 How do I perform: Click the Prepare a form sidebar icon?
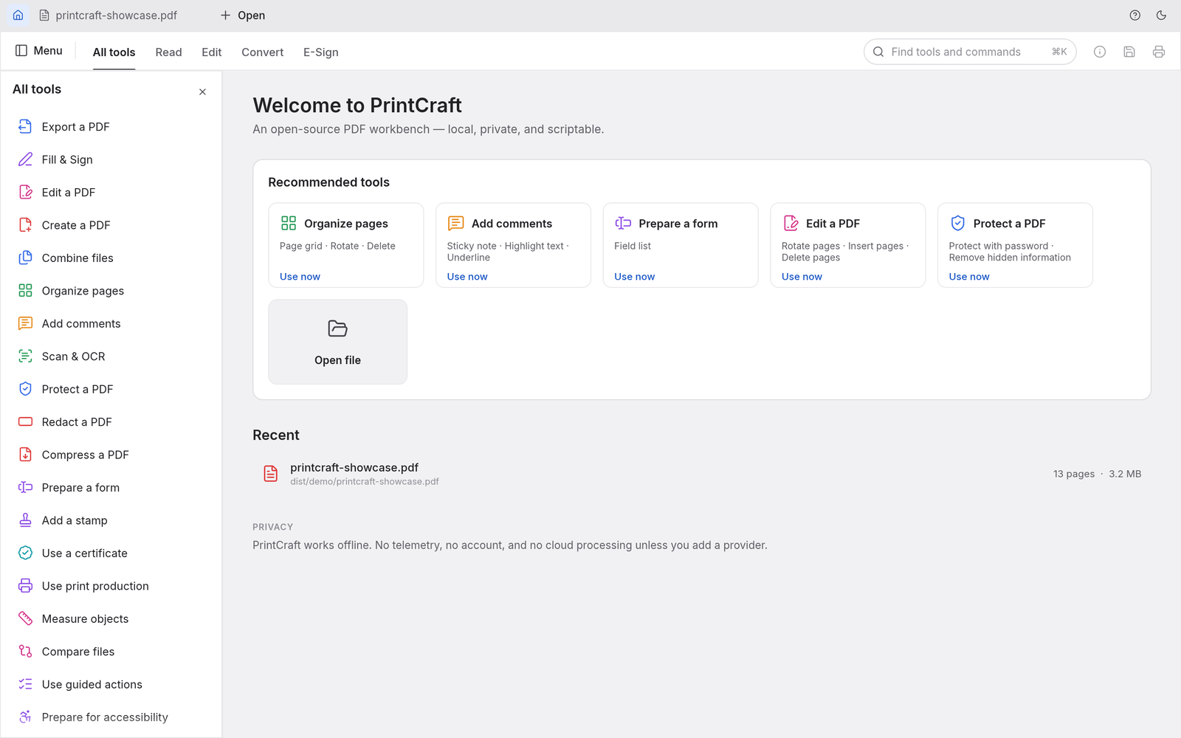(25, 487)
